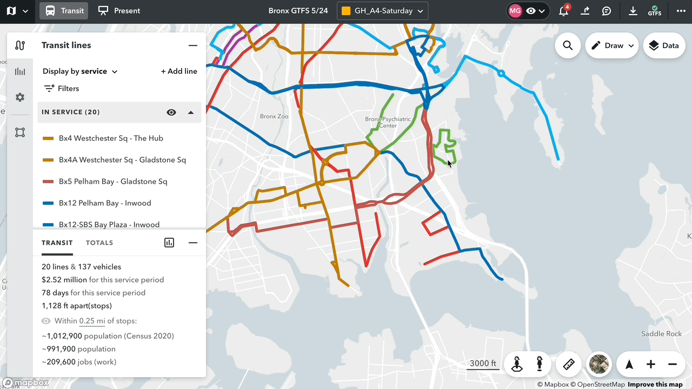
Task: Open the GH_A4-Saturday service dropdown
Action: (x=382, y=11)
